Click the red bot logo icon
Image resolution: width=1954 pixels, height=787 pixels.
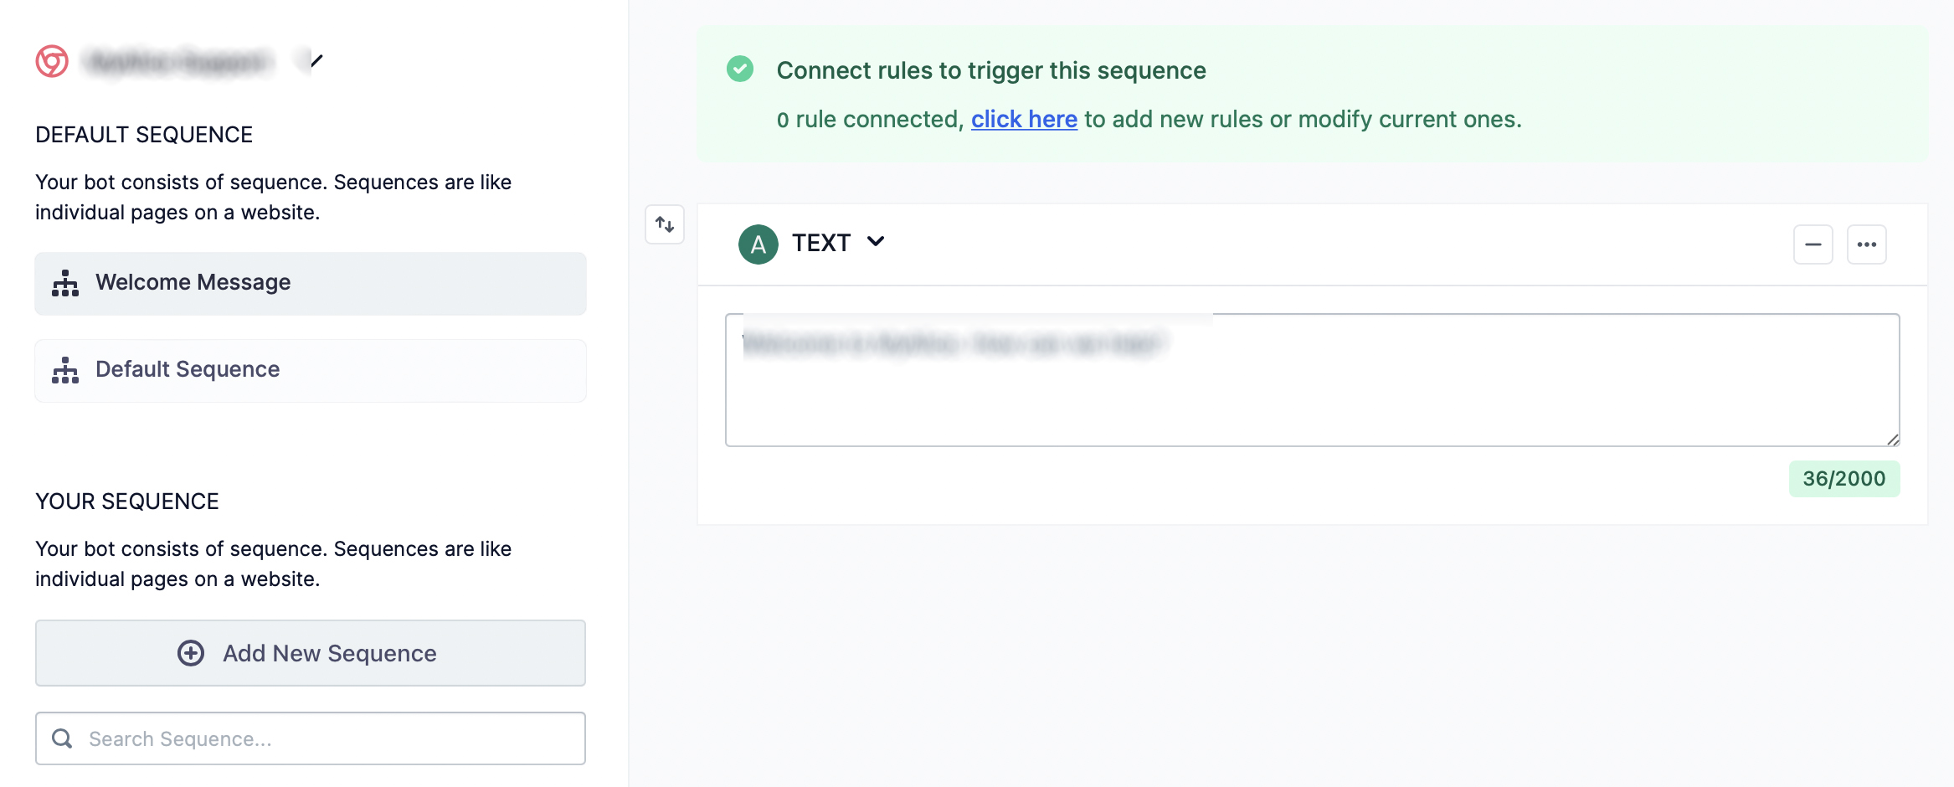coord(52,61)
